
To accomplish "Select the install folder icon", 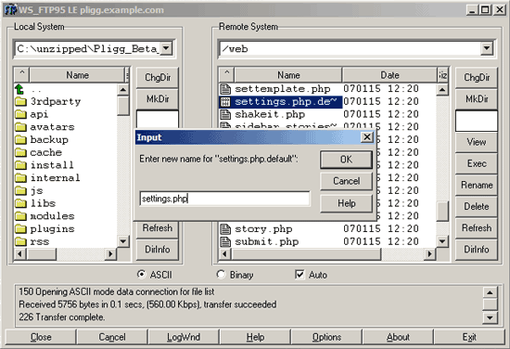I will [20, 165].
